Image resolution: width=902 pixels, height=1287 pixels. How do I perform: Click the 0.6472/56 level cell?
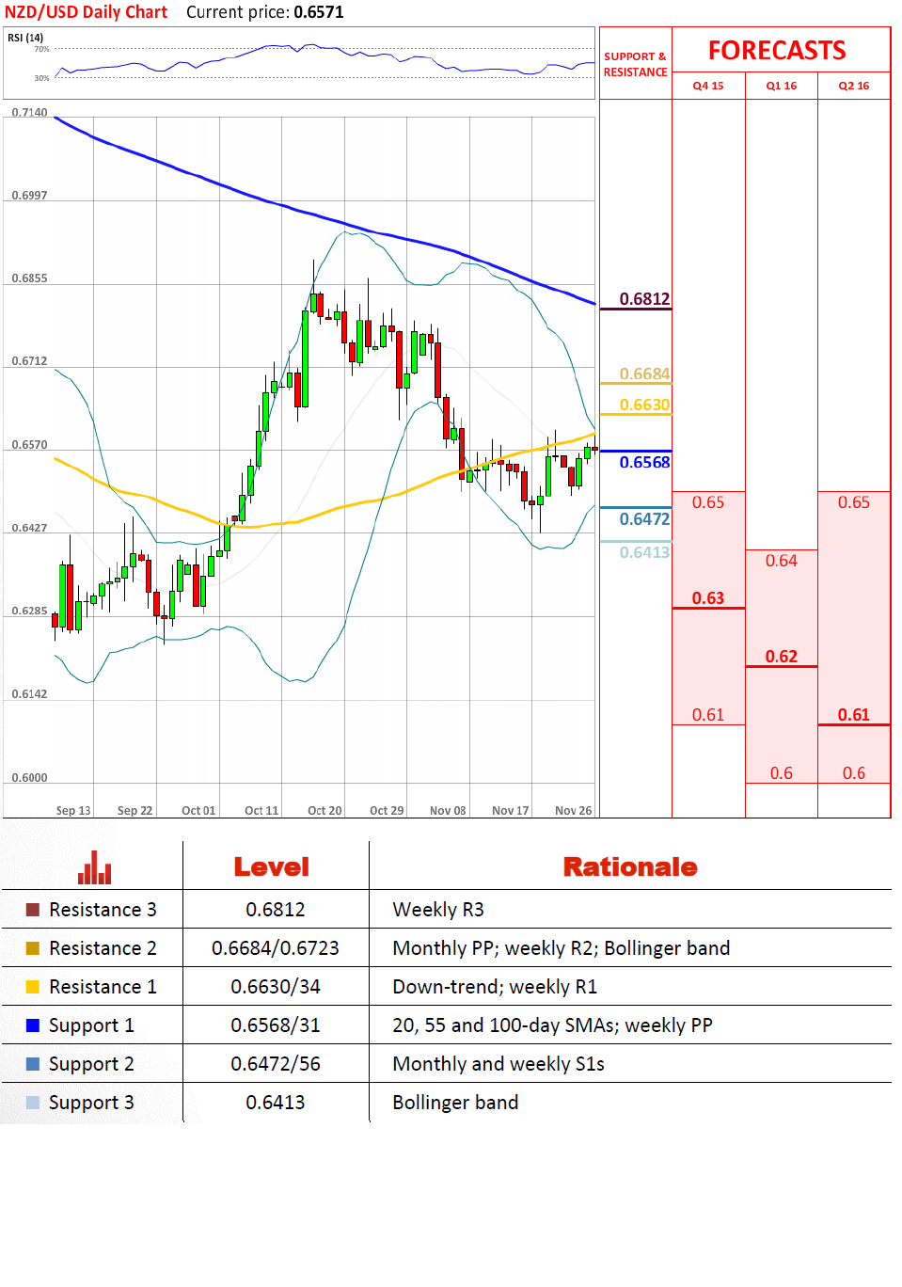(x=276, y=1064)
